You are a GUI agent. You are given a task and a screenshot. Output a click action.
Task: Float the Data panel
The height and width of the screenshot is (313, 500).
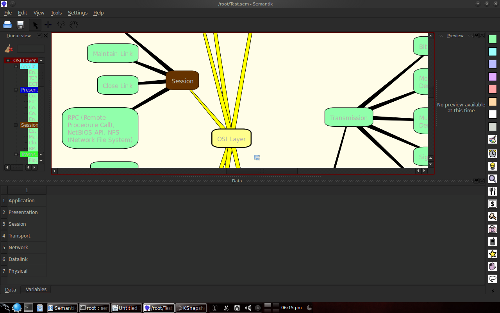476,181
